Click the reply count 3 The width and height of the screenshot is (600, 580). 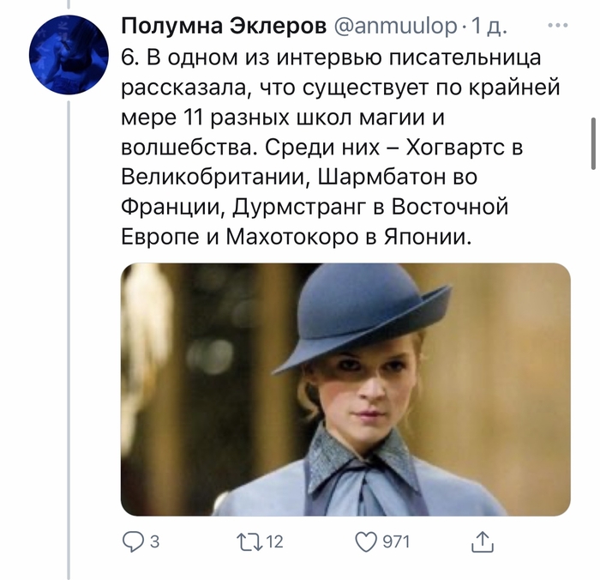(155, 542)
